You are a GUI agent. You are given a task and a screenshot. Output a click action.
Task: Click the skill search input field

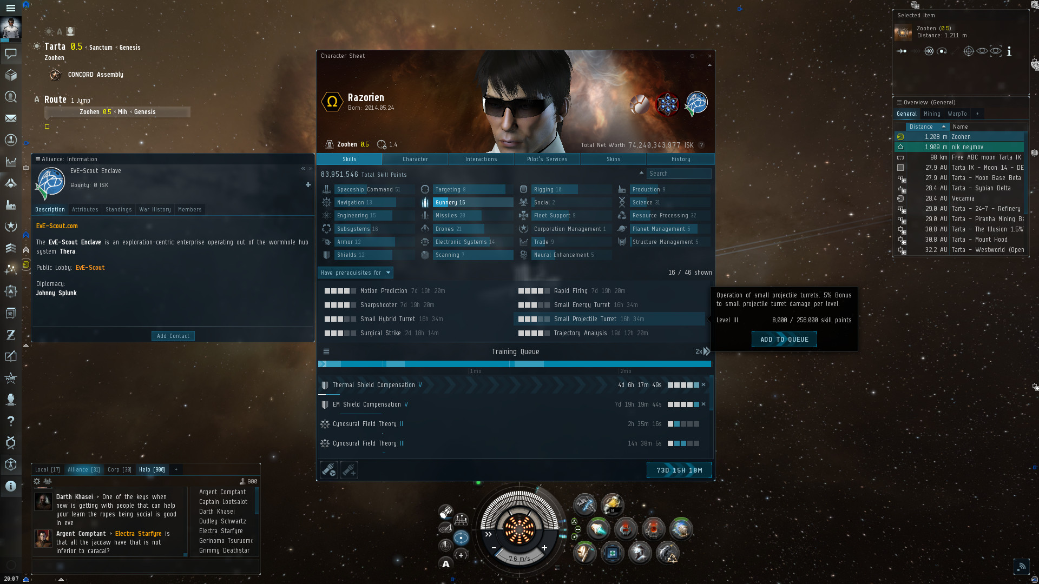pos(679,173)
